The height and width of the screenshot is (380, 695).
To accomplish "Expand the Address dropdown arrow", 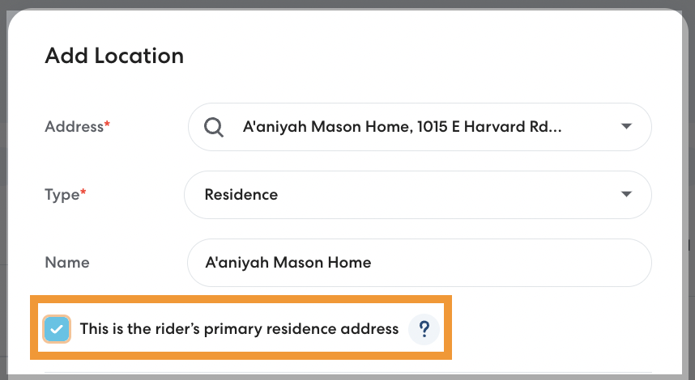I will (625, 127).
